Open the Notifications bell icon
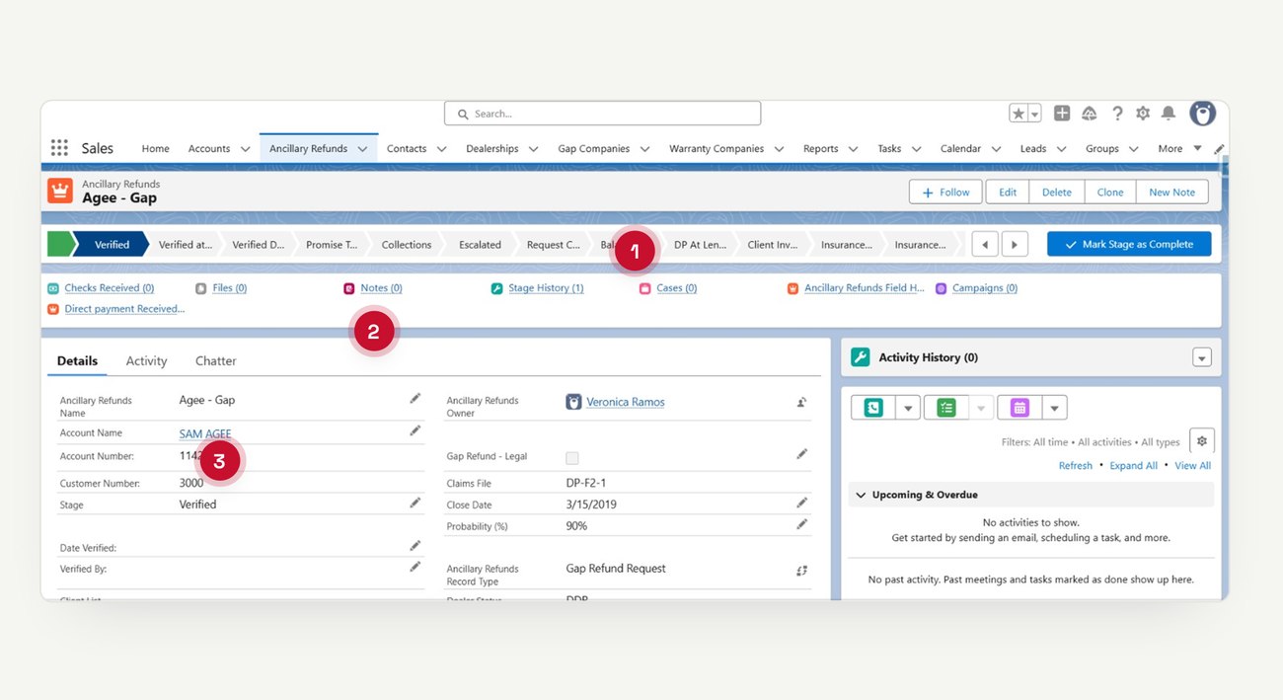Screen dimensions: 1283x700 click(x=1169, y=114)
